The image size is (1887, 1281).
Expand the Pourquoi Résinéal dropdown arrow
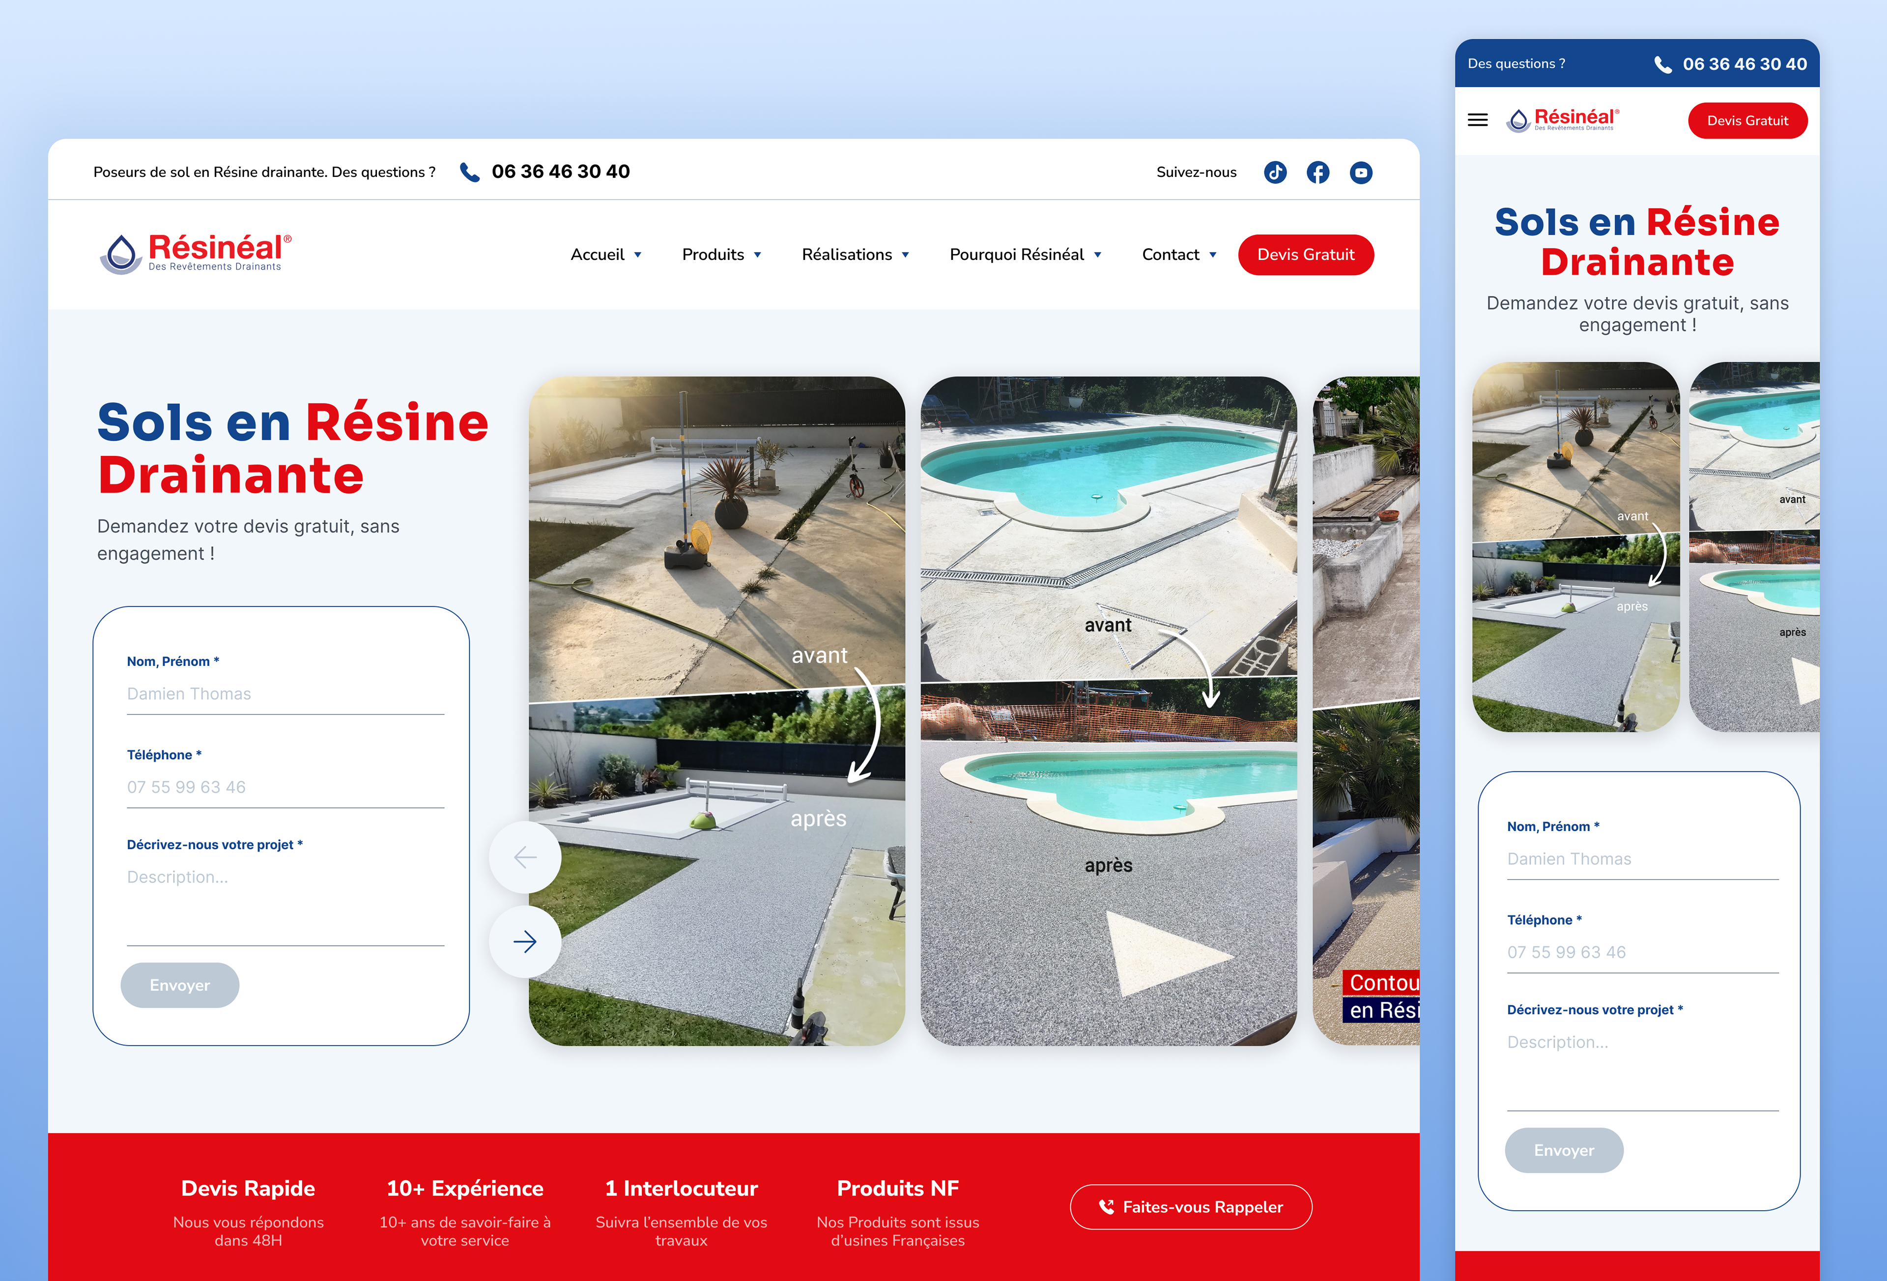1098,255
